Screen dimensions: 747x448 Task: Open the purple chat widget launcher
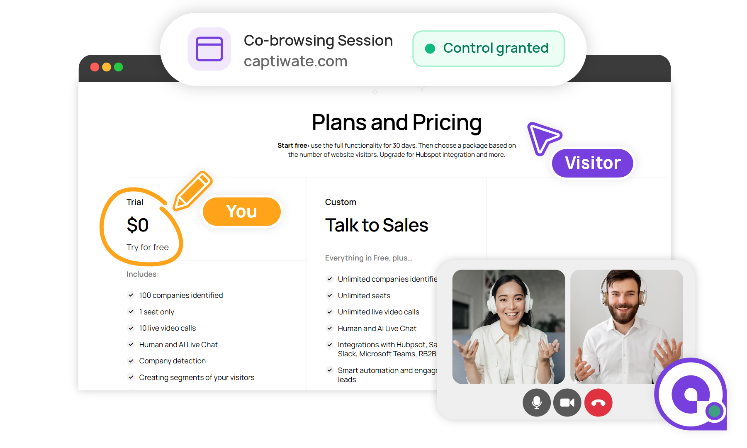pos(691,394)
